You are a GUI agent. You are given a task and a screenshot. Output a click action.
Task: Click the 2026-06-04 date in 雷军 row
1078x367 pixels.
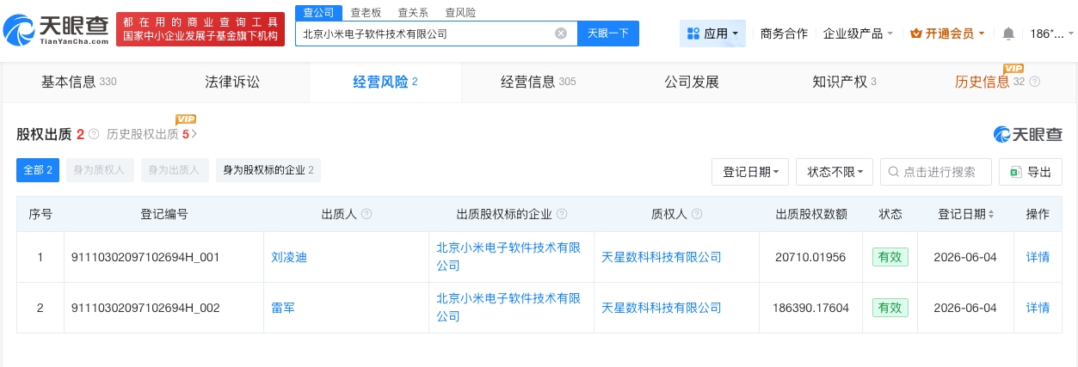965,308
